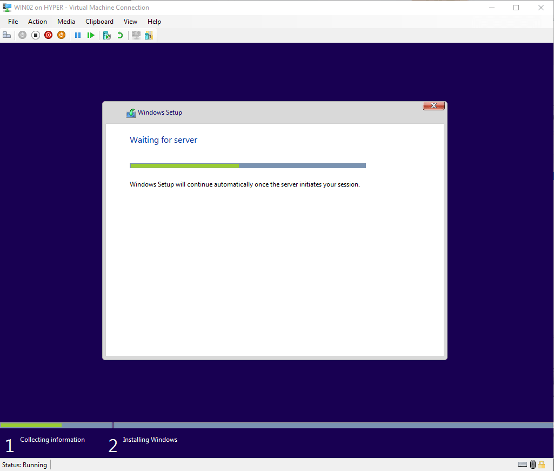The height and width of the screenshot is (471, 554).
Task: Click the lock icon in the status bar
Action: (541, 465)
